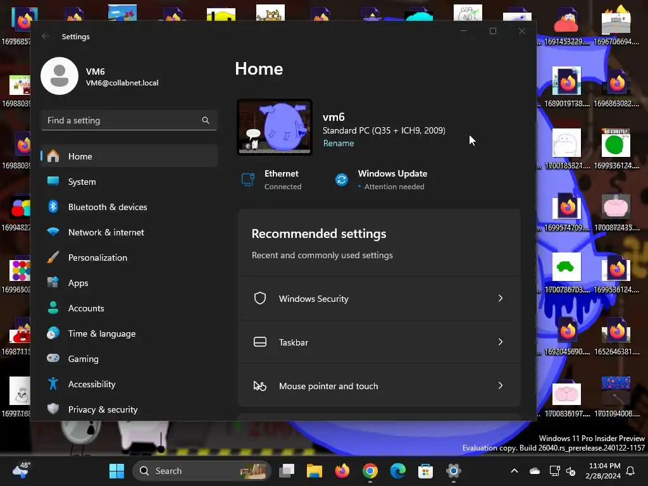Open System settings category
Image resolution: width=648 pixels, height=486 pixels.
coord(129,182)
